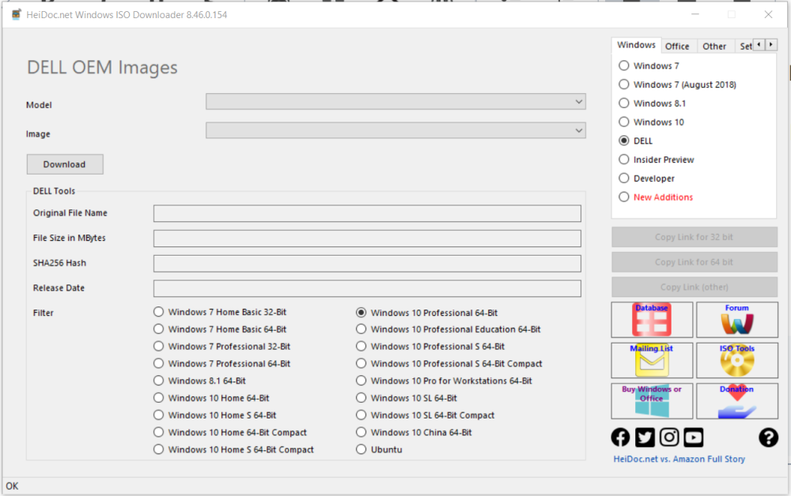The image size is (791, 496).
Task: Click Copy Link for 32 bit
Action: pyautogui.click(x=694, y=237)
